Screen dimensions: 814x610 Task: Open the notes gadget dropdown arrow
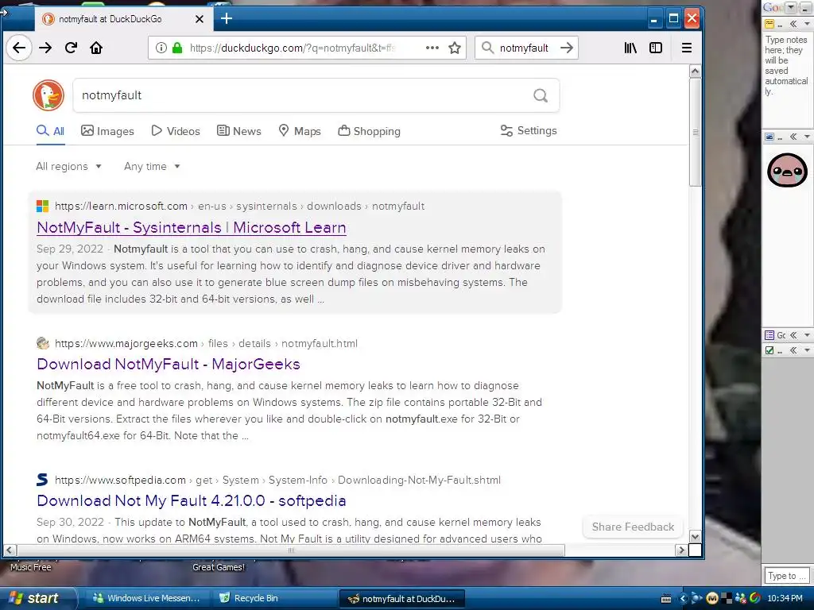(x=807, y=24)
